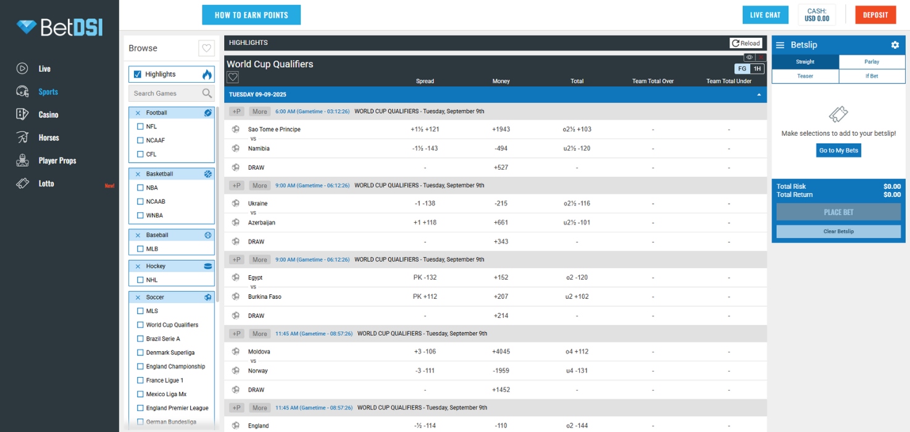Open the Sports helmet icon in sidebar
This screenshot has height=432, width=910.
tap(22, 91)
